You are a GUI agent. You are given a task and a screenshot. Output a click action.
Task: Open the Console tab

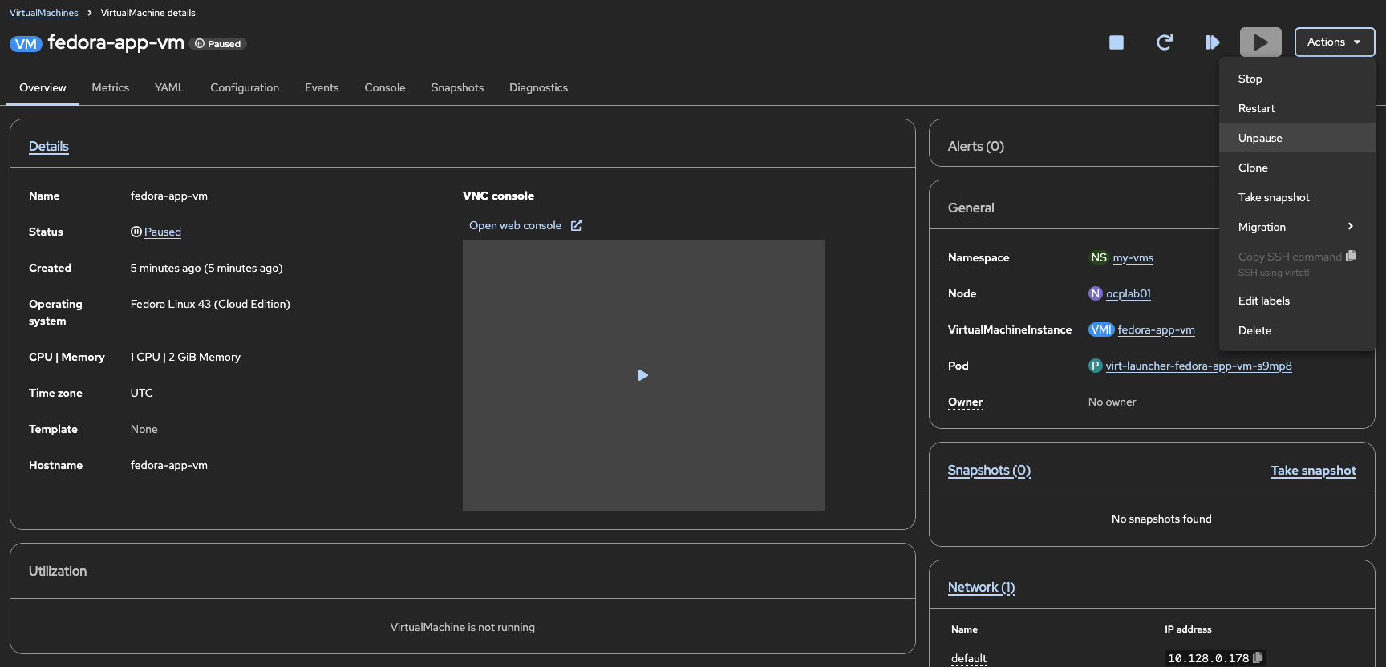point(385,87)
